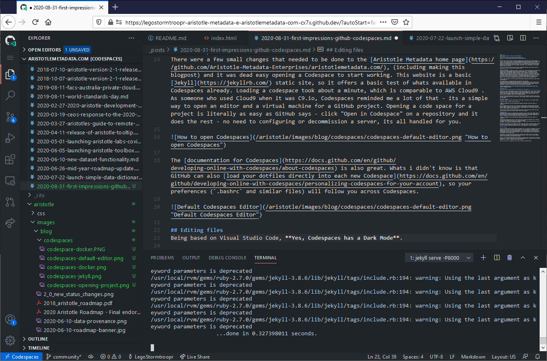The image size is (547, 361).
Task: Maximize the terminal panel size
Action: click(523, 258)
